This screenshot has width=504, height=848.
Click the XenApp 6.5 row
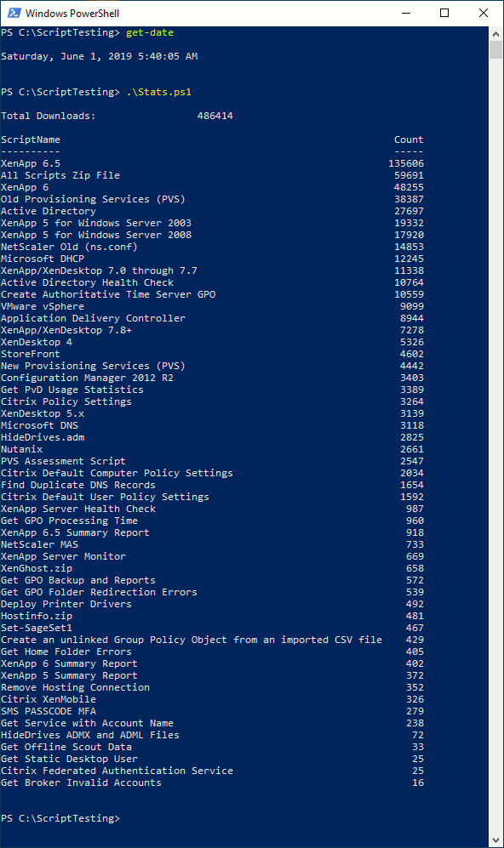212,163
